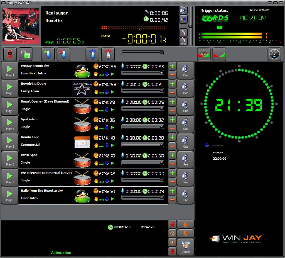Pre-listen the Intra Spot jingle
Screen dimensions: 285x258
pos(185,160)
